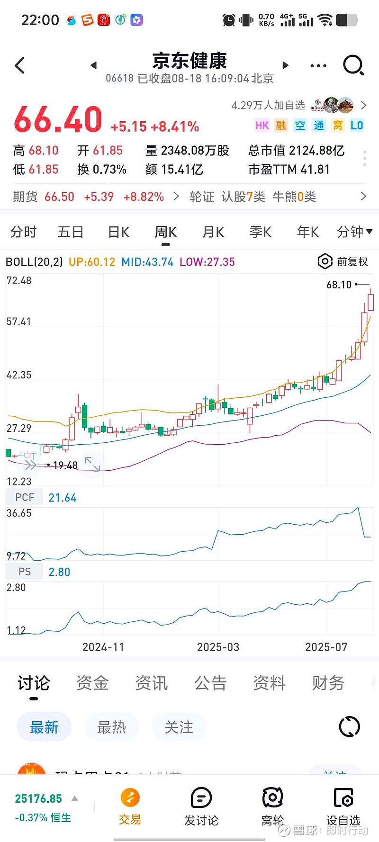Tap the 窝 warrant tag
379x842 pixels.
(x=338, y=125)
